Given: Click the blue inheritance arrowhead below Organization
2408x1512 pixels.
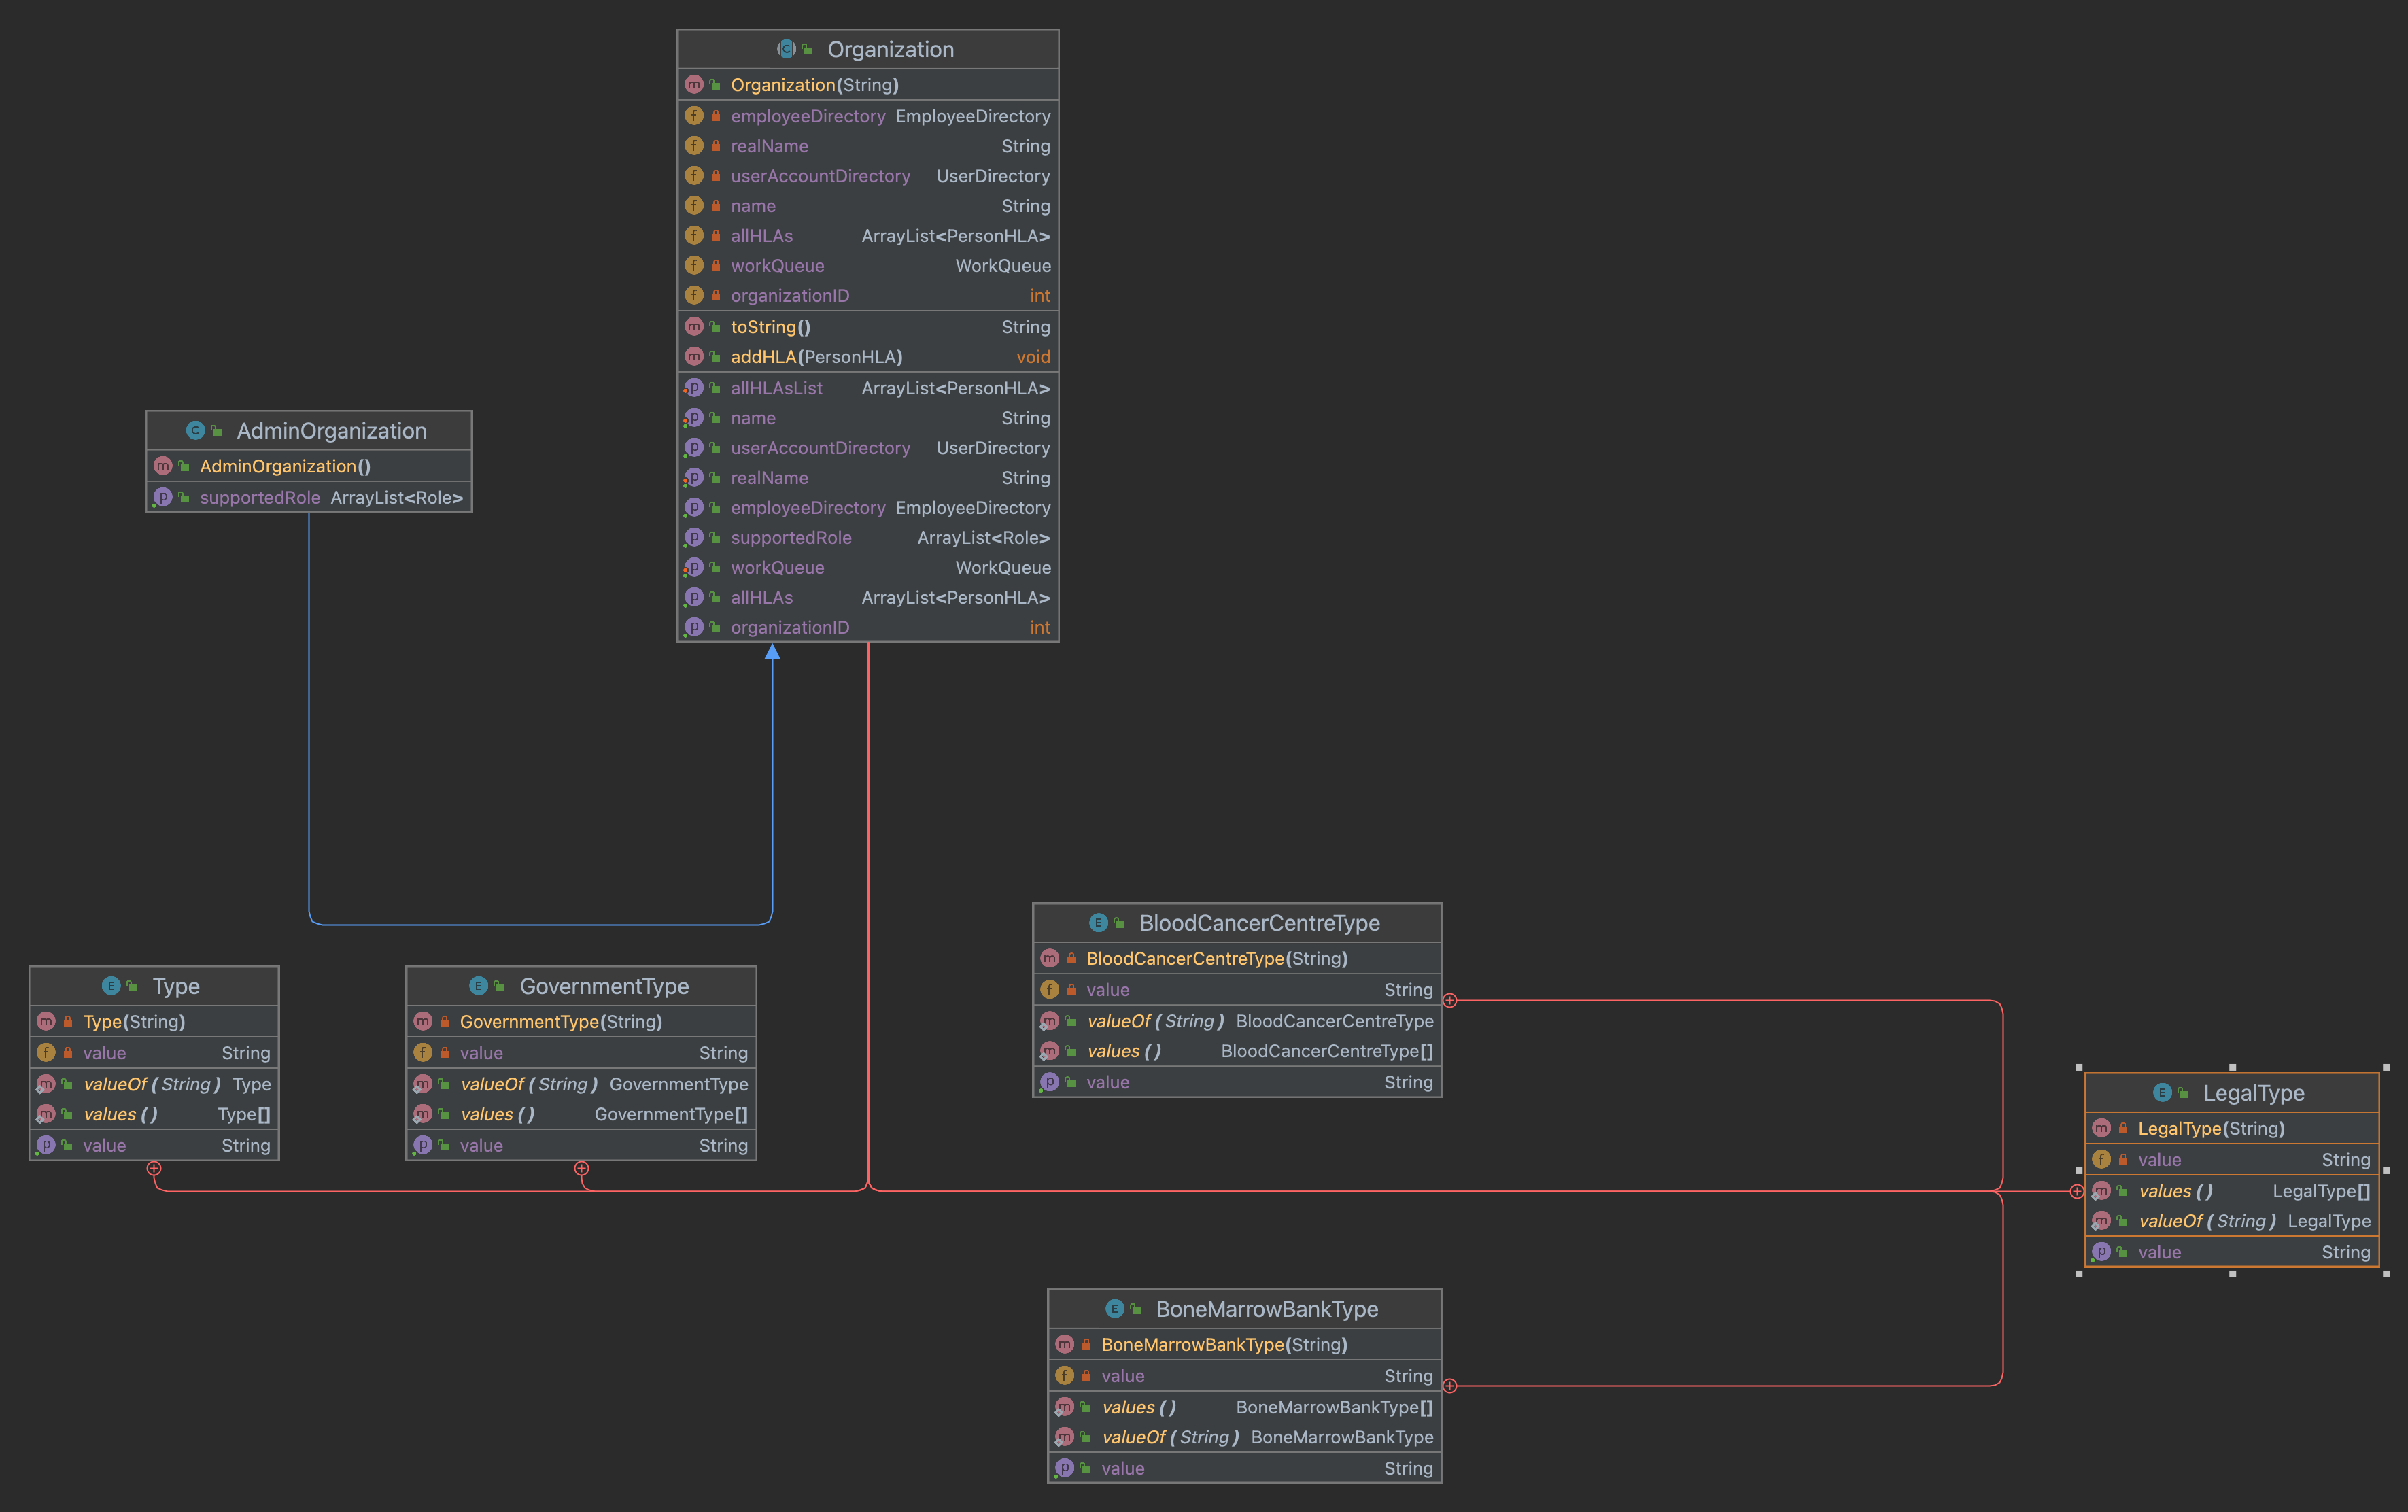Looking at the screenshot, I should [772, 652].
